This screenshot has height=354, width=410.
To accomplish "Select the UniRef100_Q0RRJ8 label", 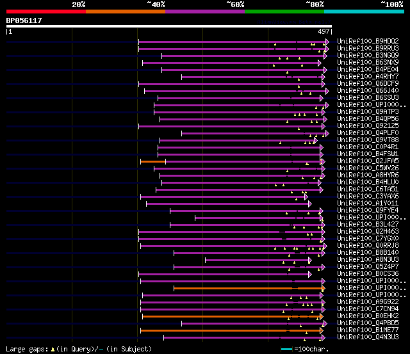I will click(368, 246).
